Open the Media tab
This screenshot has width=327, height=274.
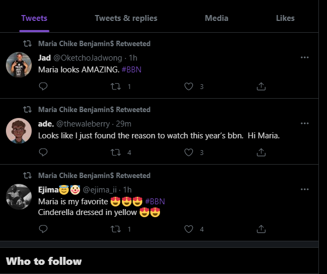[x=216, y=18]
